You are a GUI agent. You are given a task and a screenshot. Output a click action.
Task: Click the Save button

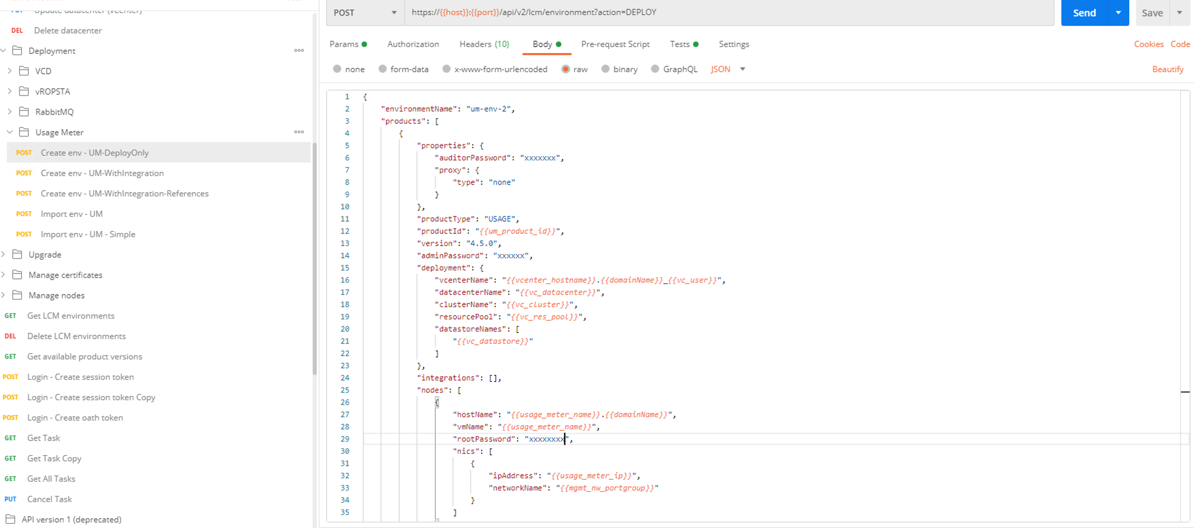click(1152, 13)
